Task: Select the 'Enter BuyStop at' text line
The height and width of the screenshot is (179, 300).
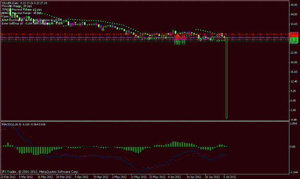Action: pyautogui.click(x=32, y=20)
